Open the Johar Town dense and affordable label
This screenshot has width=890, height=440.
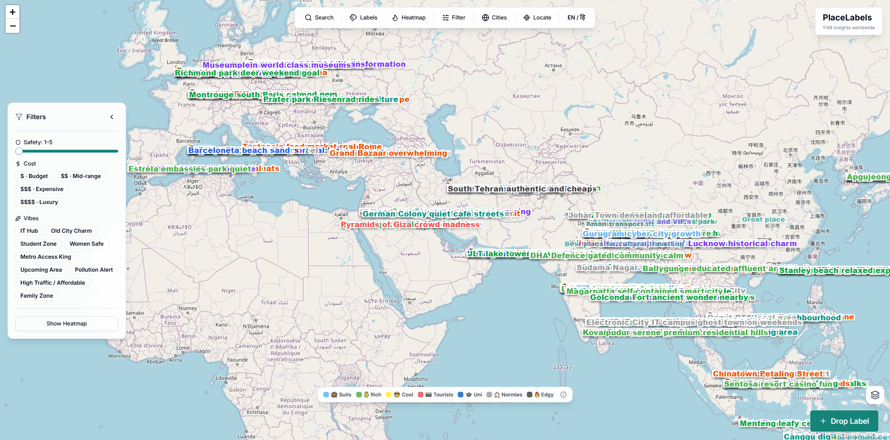[639, 216]
